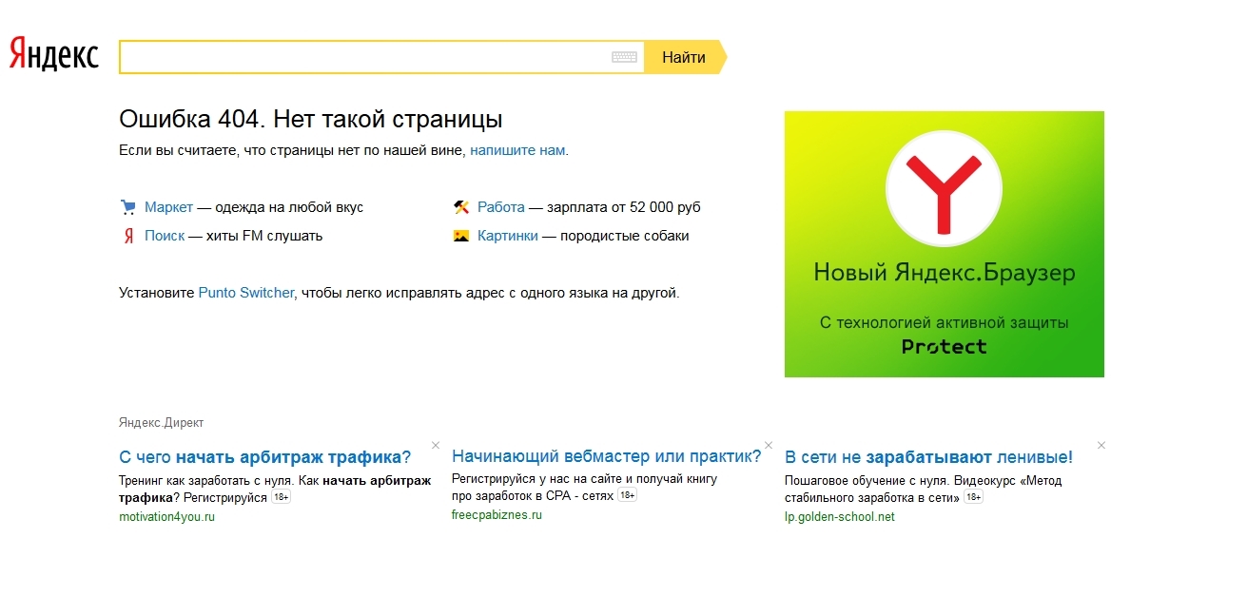The image size is (1247, 596).
Task: Visit motivation4you.ru link
Action: pos(167,517)
